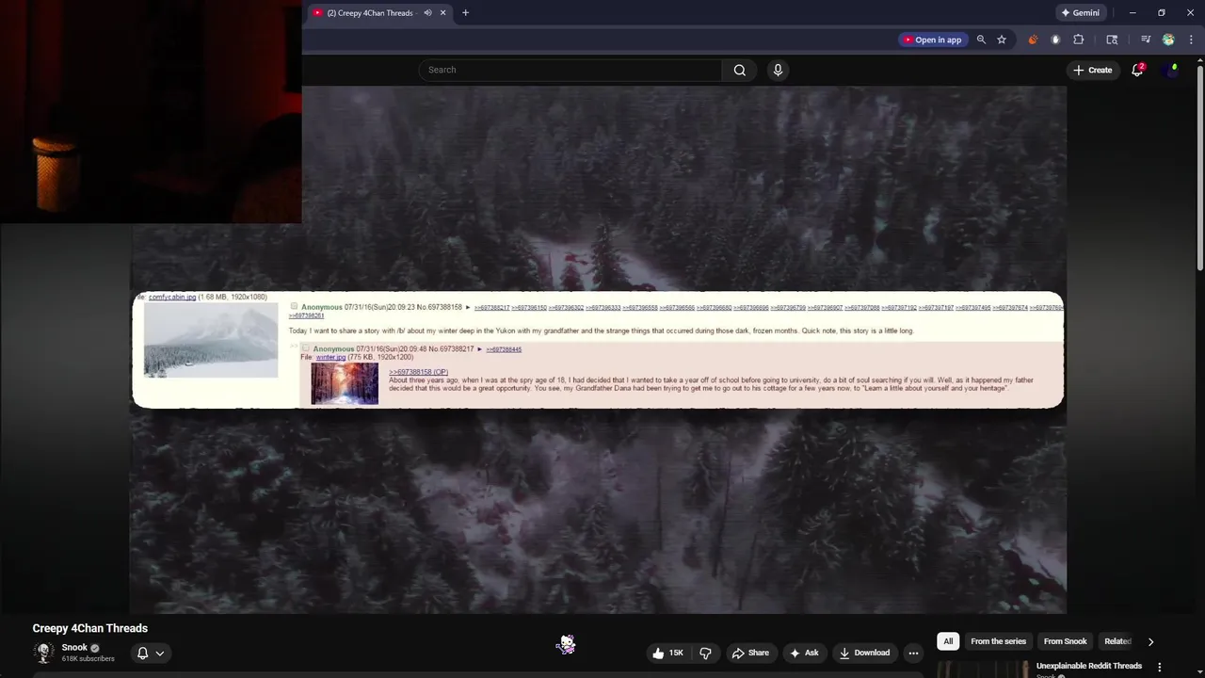Dislike the video

pyautogui.click(x=706, y=653)
